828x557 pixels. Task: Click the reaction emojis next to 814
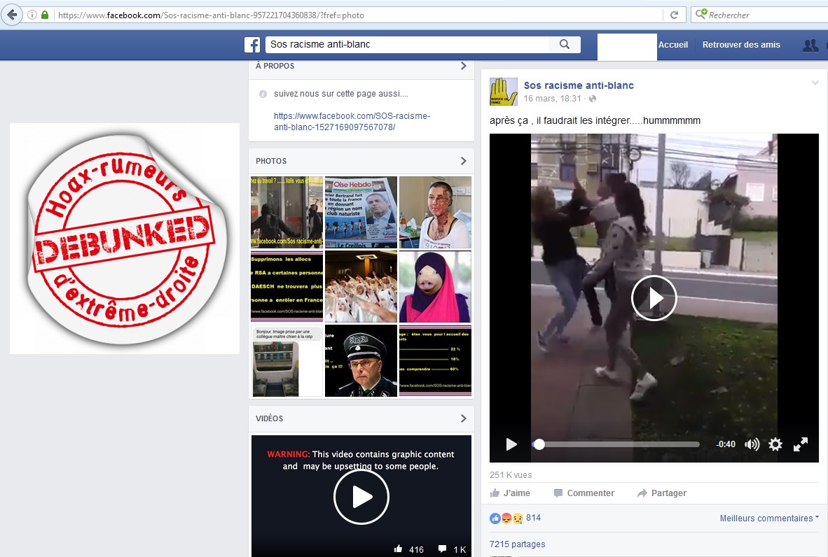(506, 518)
